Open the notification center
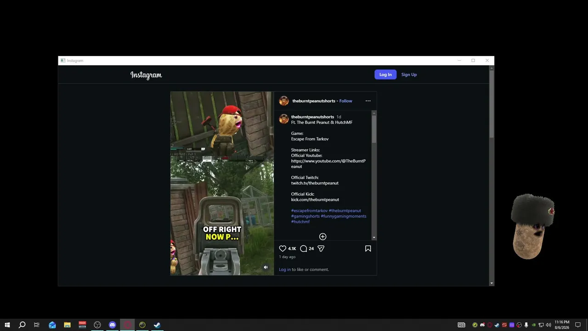Screen dimensions: 588x331 click(x=578, y=325)
